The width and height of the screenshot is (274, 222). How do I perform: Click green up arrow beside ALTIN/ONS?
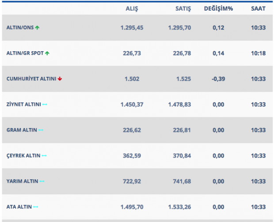coord(37,27)
